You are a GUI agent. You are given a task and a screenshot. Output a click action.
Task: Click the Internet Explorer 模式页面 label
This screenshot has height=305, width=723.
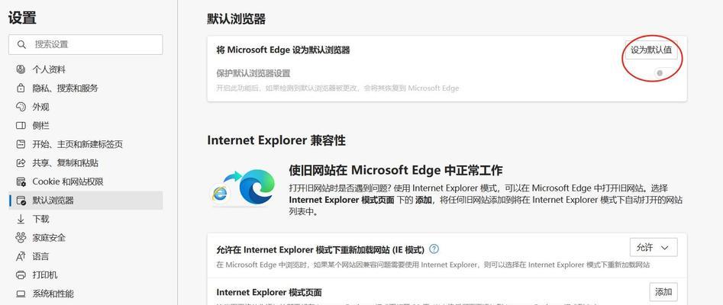(x=269, y=293)
